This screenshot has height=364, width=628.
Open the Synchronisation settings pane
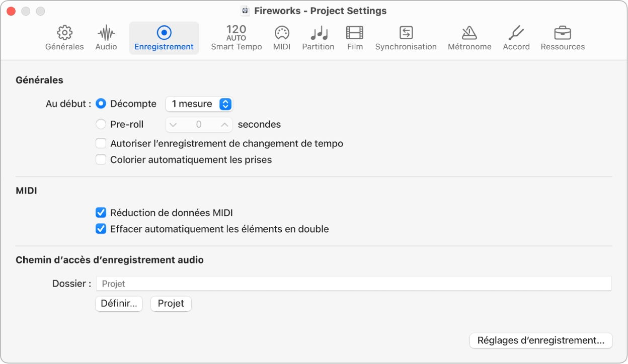[x=406, y=38]
